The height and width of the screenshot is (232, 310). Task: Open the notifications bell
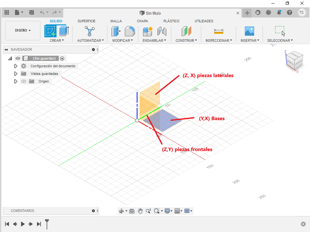click(279, 13)
